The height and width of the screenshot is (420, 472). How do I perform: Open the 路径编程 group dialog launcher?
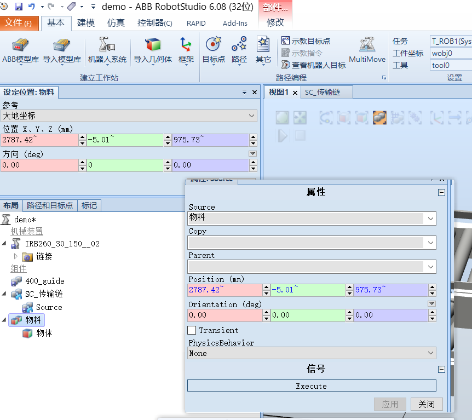point(384,78)
